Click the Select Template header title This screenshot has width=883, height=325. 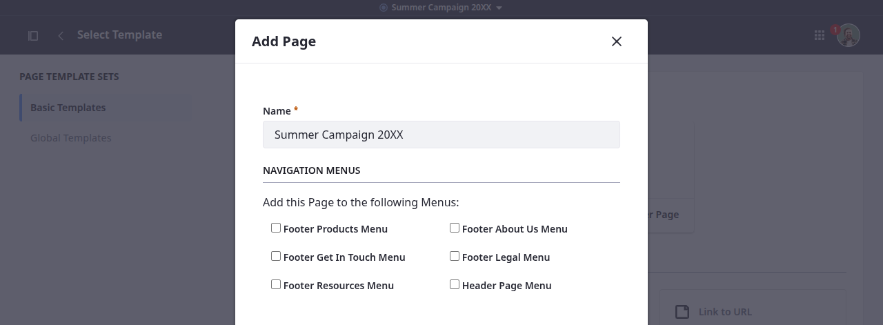coord(119,35)
